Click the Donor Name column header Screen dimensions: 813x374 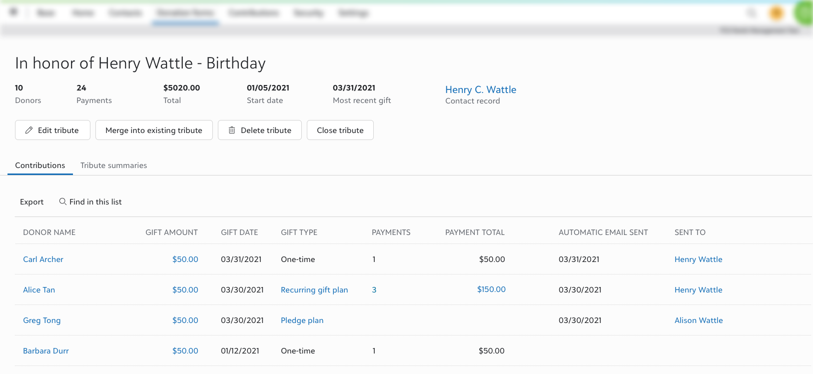49,232
